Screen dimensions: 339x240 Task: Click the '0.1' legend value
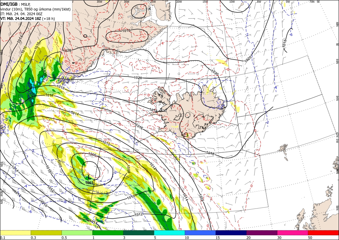pos(2,238)
